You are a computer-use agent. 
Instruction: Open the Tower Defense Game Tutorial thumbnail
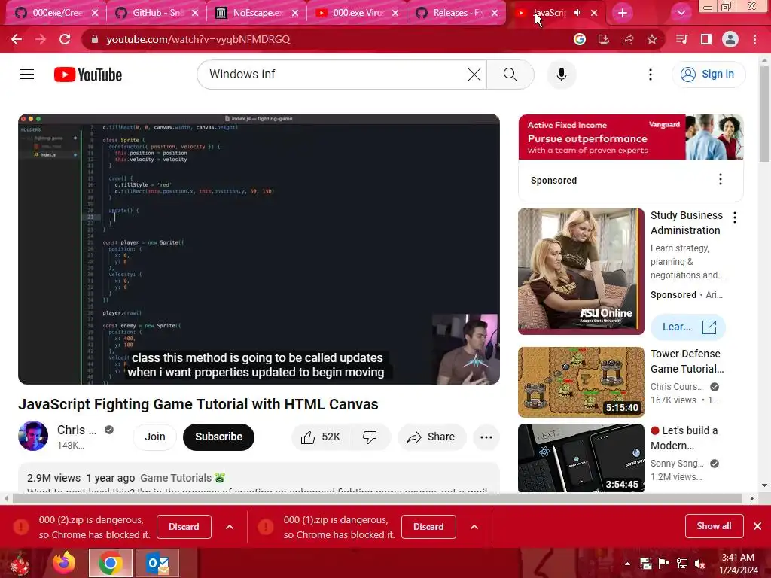tap(581, 382)
